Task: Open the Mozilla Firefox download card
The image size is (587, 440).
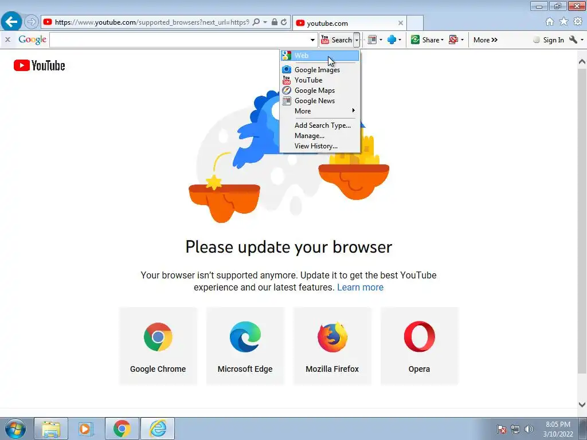Action: click(332, 346)
